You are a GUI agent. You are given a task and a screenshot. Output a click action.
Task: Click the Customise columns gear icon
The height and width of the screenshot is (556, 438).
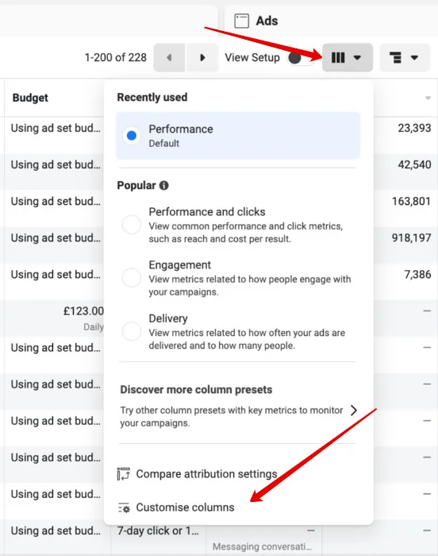(x=124, y=508)
